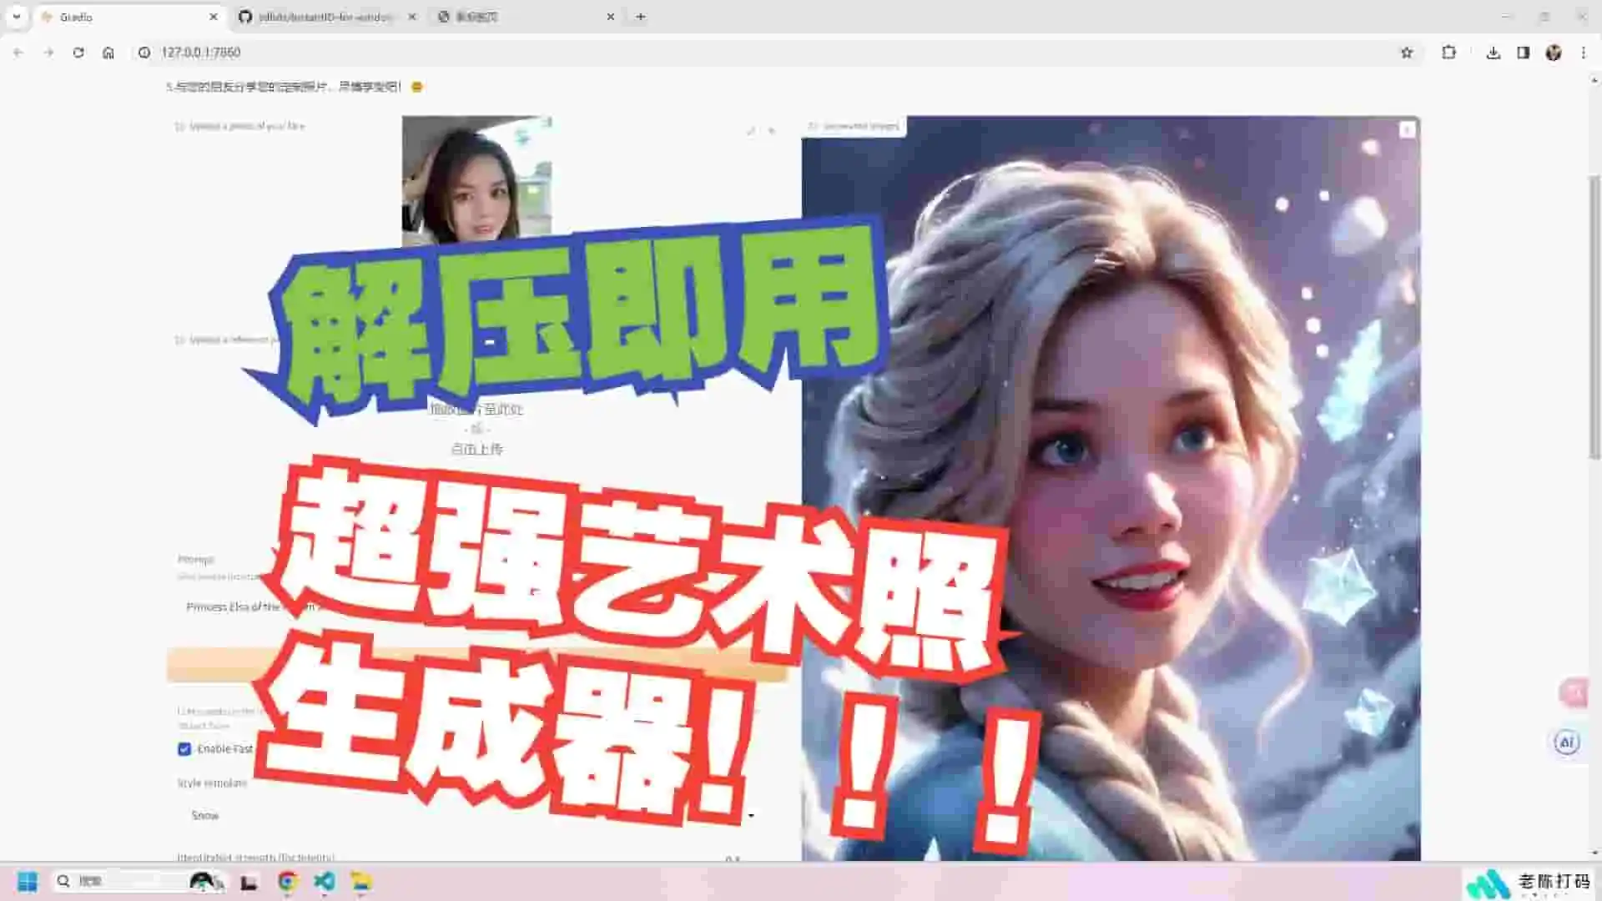The width and height of the screenshot is (1602, 901).
Task: Open Google Chrome from the taskbar
Action: pos(288,882)
